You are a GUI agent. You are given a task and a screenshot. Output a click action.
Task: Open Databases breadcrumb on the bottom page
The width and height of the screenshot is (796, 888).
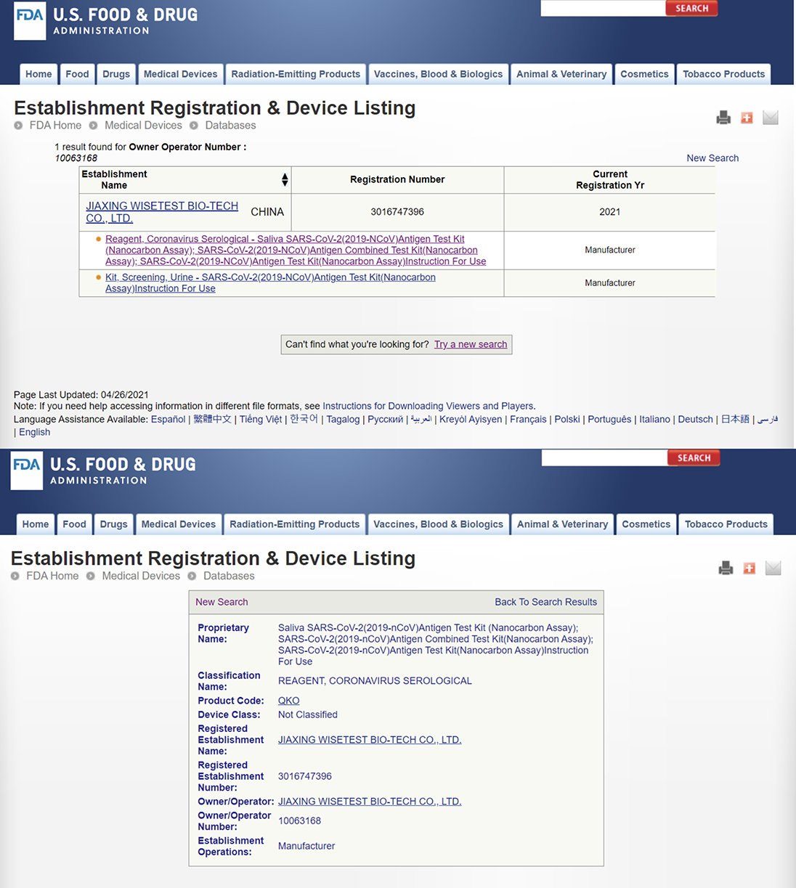coord(229,576)
